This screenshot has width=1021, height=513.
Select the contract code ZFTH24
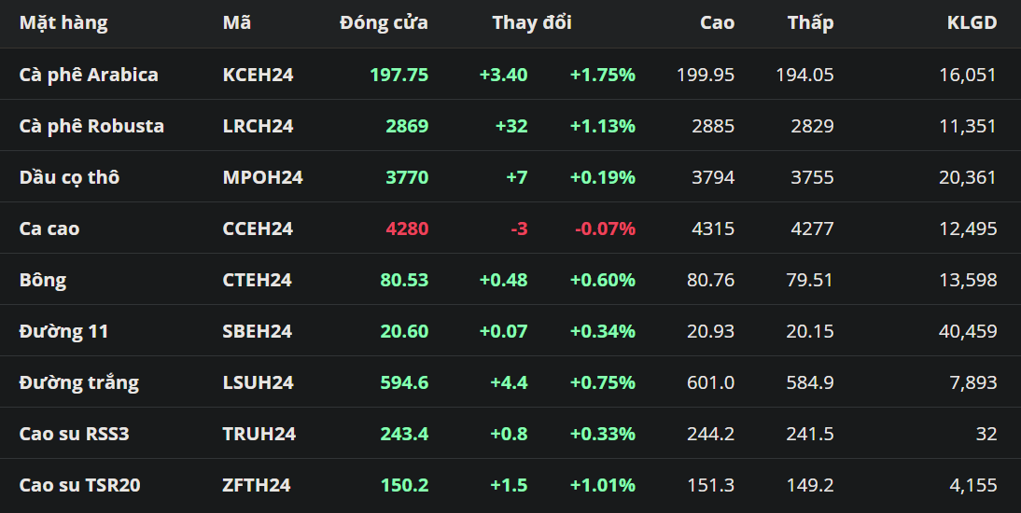257,485
